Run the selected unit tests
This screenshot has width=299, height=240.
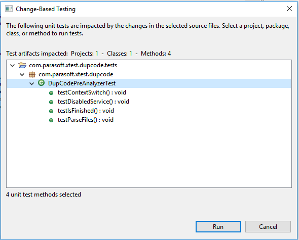point(218,226)
